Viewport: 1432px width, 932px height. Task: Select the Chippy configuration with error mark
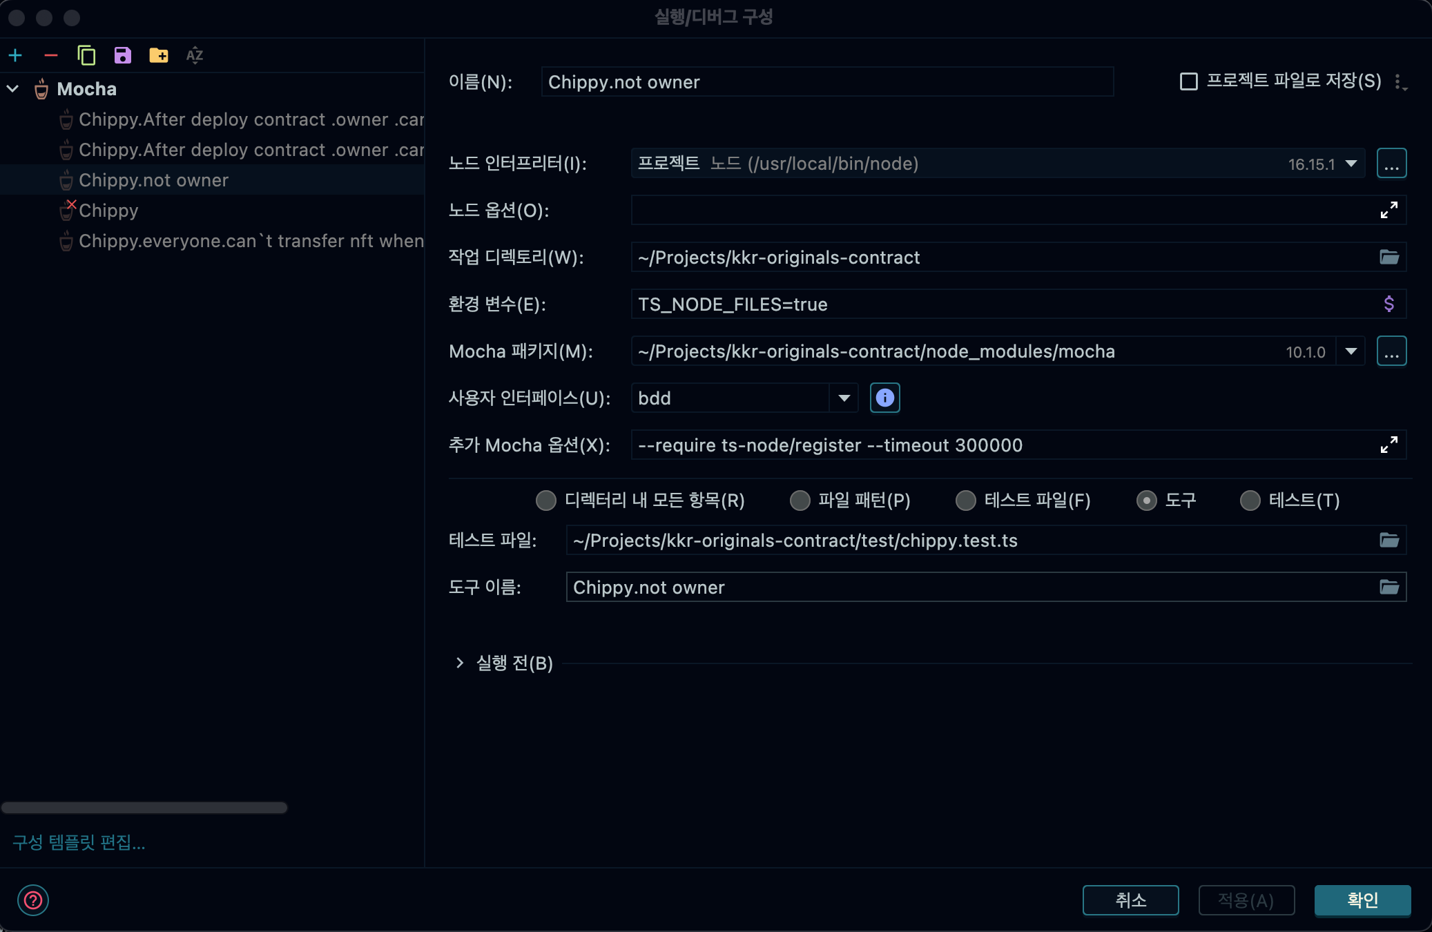point(108,211)
